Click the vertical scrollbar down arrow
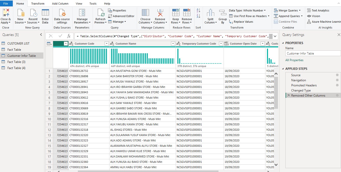This screenshot has height=172, width=341. [x=276, y=165]
